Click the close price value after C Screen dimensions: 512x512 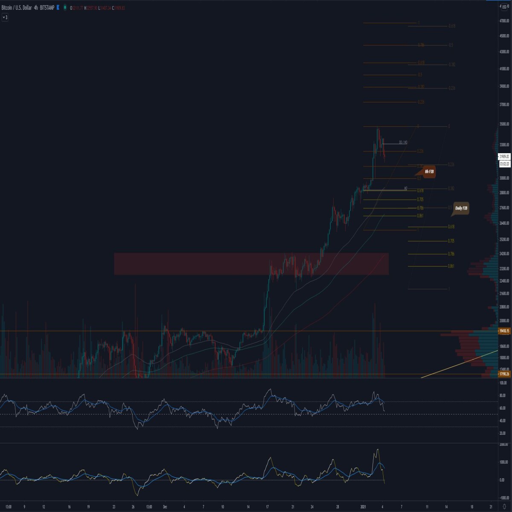tap(120, 8)
